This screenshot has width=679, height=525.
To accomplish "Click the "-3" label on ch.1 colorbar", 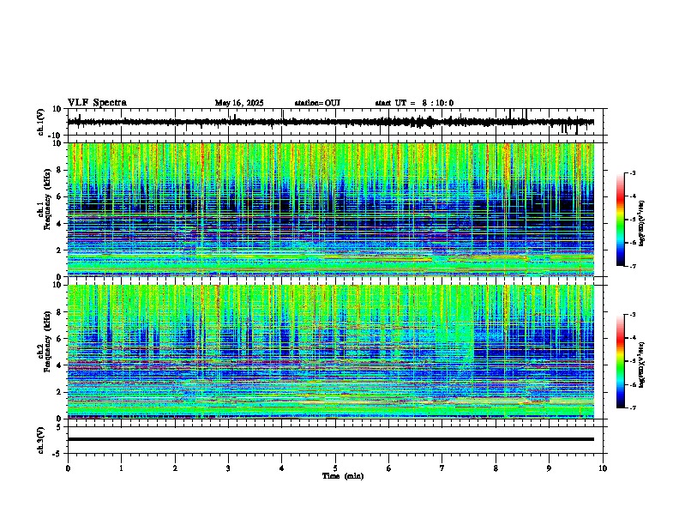I will [x=633, y=173].
